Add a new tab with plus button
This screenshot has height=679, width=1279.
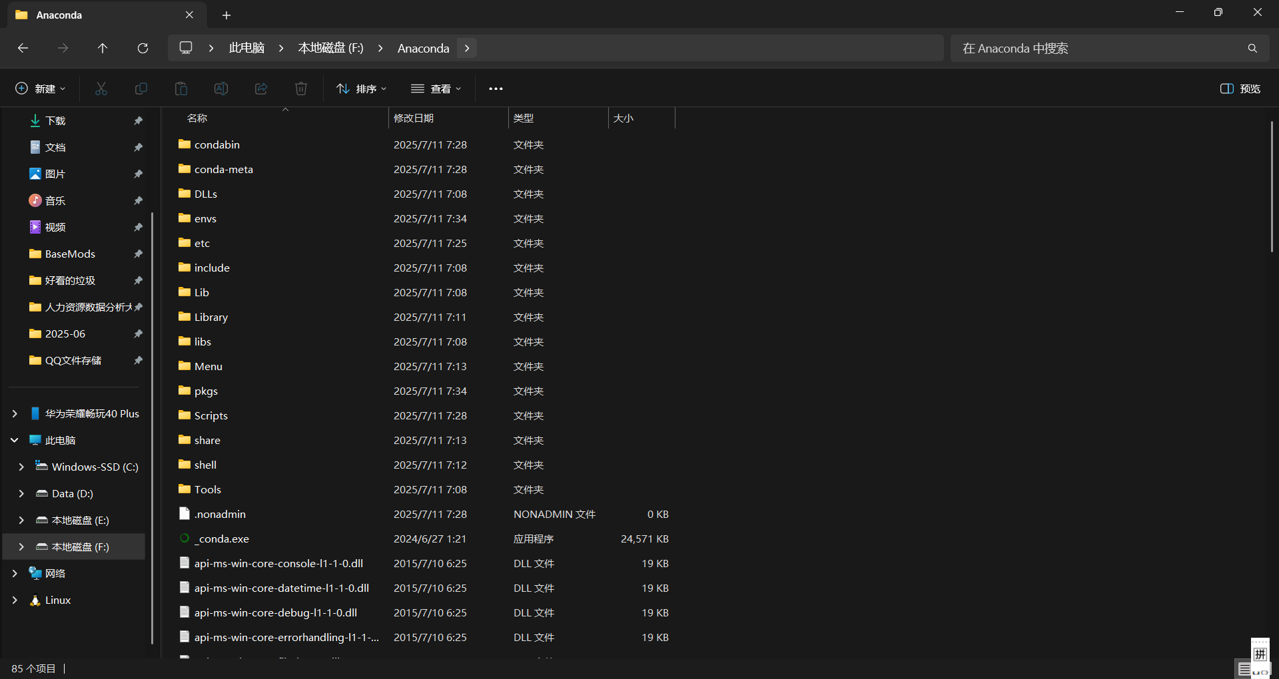[x=226, y=15]
